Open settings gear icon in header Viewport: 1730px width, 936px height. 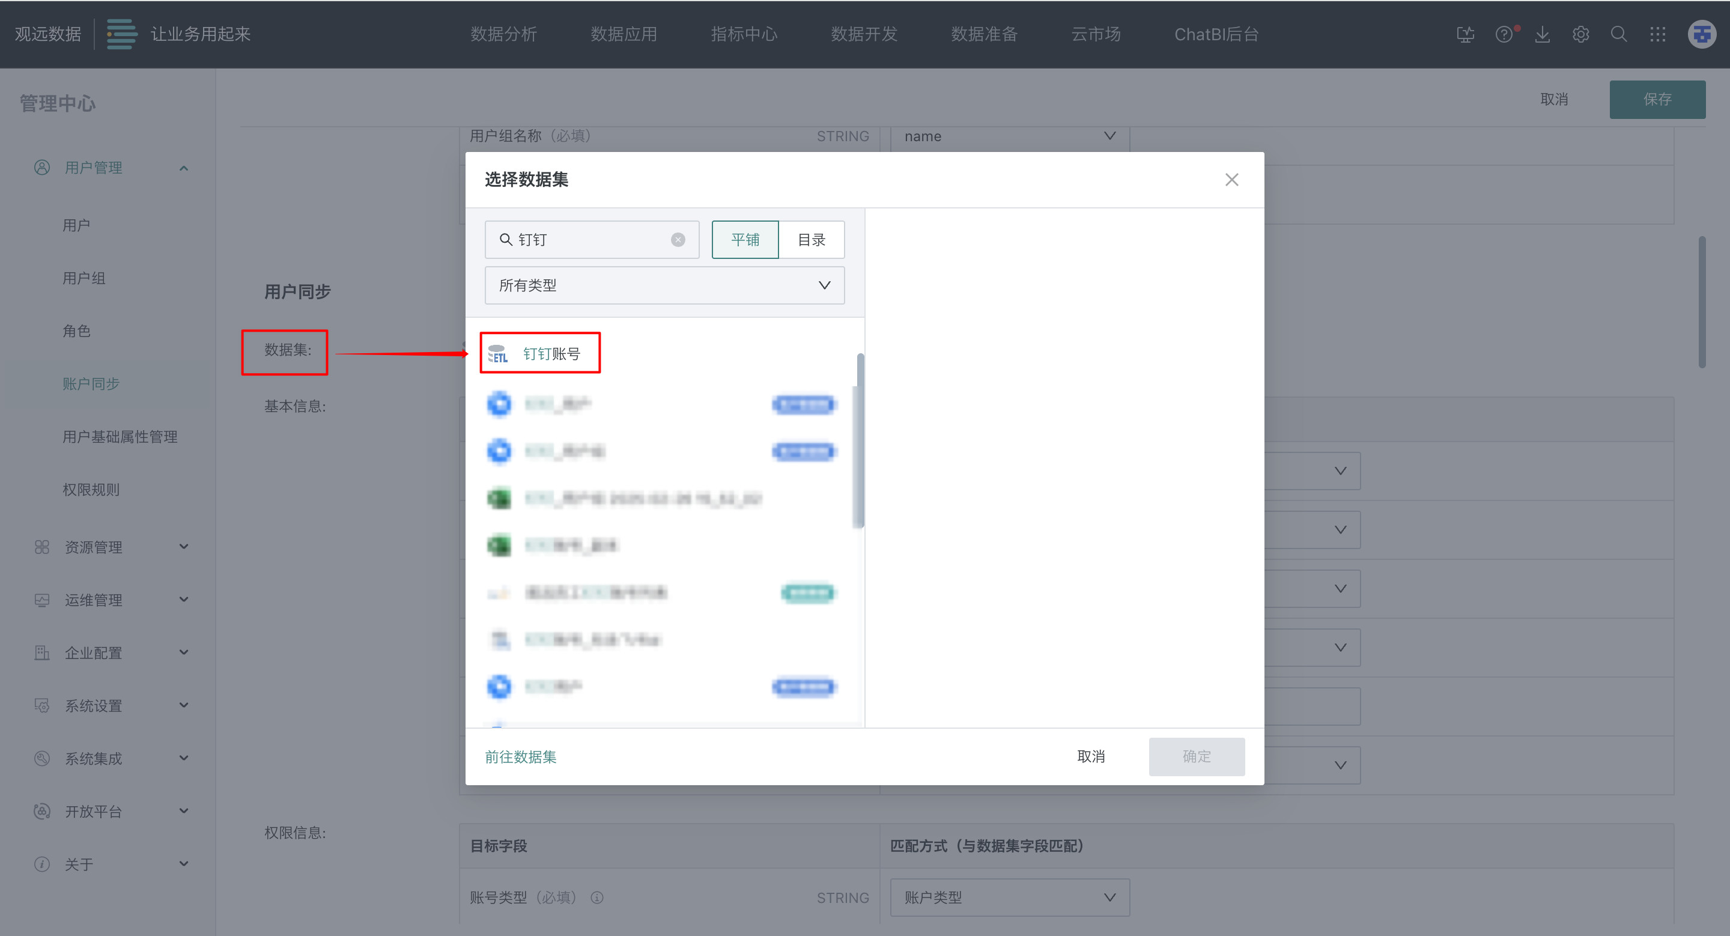[1581, 34]
